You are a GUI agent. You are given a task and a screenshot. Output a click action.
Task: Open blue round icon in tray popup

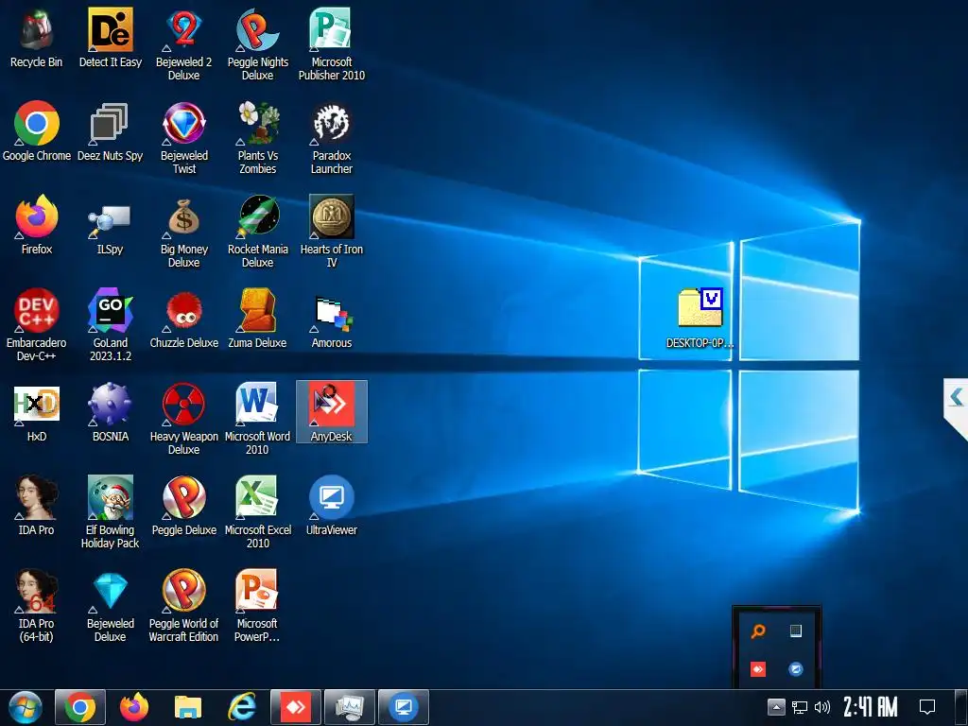(x=796, y=669)
